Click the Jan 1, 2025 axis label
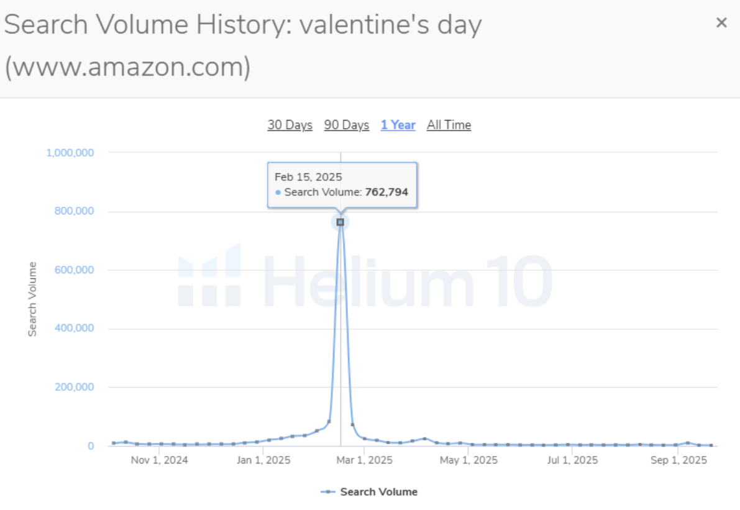 tap(263, 460)
